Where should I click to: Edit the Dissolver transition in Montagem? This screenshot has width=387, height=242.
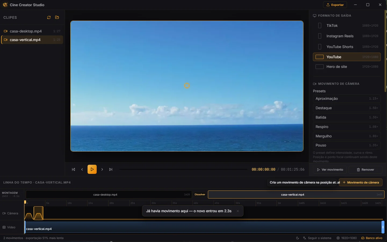pos(200,195)
